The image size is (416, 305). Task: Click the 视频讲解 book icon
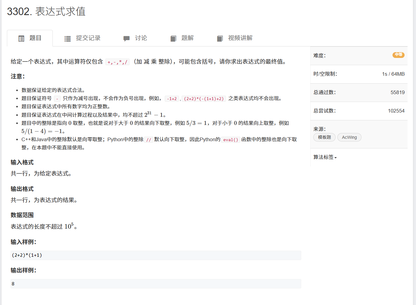[220, 39]
